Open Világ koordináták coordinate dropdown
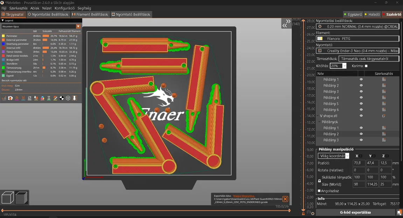Viewport: 403px width, 218px height. coord(333,156)
